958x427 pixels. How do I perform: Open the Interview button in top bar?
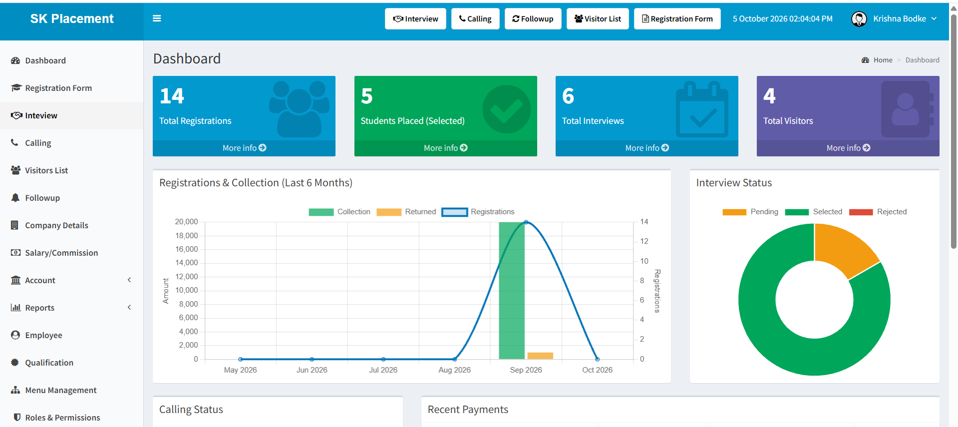pyautogui.click(x=415, y=19)
